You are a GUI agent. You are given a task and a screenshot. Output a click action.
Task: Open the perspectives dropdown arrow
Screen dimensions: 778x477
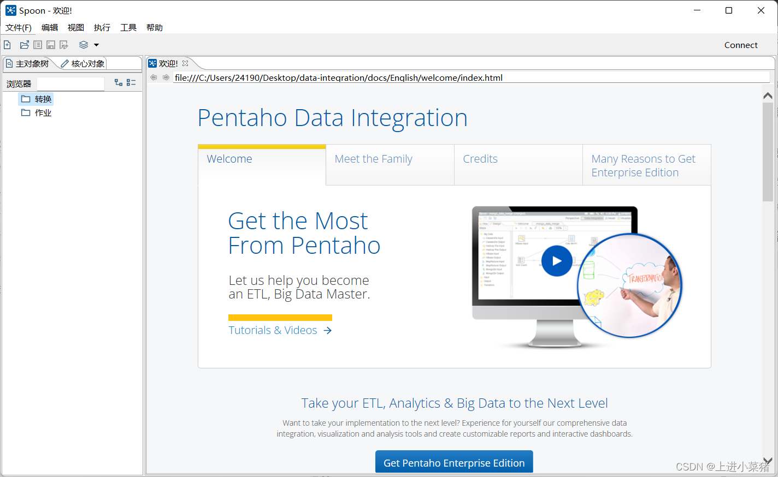tap(97, 45)
